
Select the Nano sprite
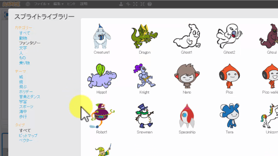coord(187,79)
